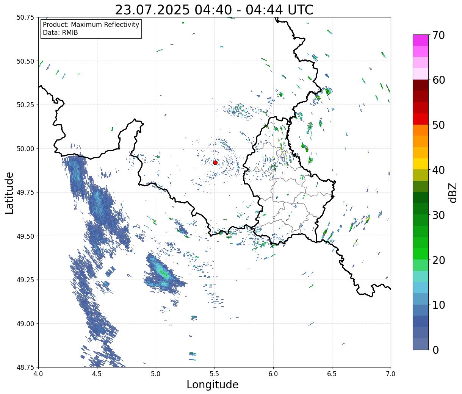Click the colorbar tick label 0
462x394 pixels.
coord(435,350)
